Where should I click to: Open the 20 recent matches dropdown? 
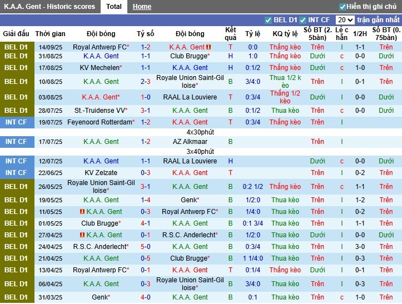click(345, 20)
